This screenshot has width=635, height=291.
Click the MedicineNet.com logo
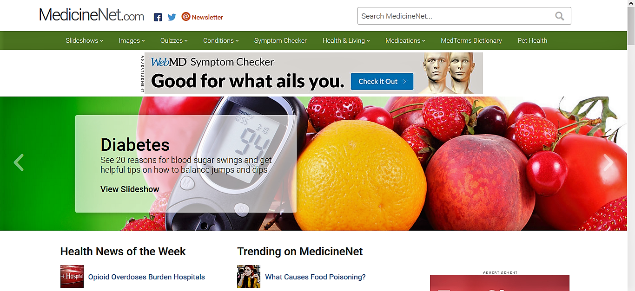click(92, 15)
